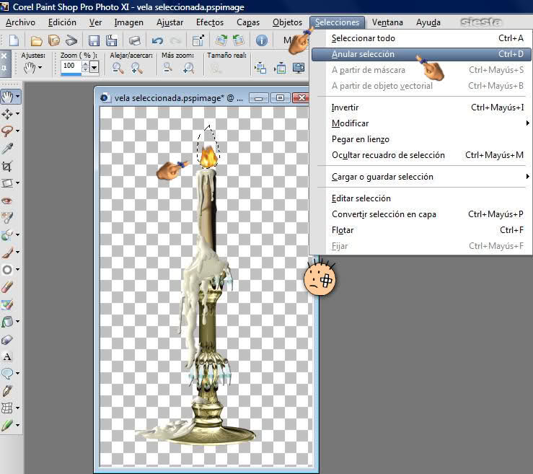Viewport: 533px width, 474px height.
Task: Select the Preset Shape speech bubble tool
Action: coord(7,373)
